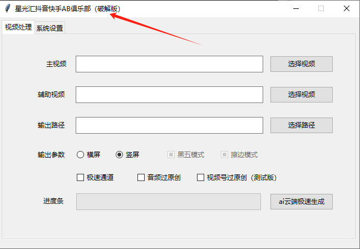The image size is (360, 249).
Task: Open the 系统设置 tab
Action: pos(50,28)
